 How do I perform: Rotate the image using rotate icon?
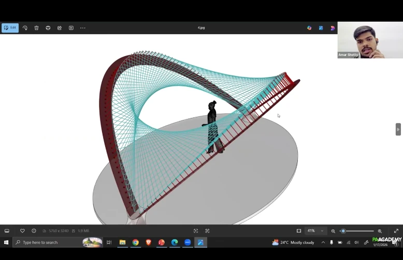pyautogui.click(x=25, y=28)
